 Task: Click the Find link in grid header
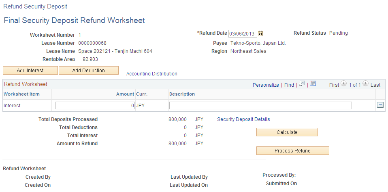click(289, 85)
